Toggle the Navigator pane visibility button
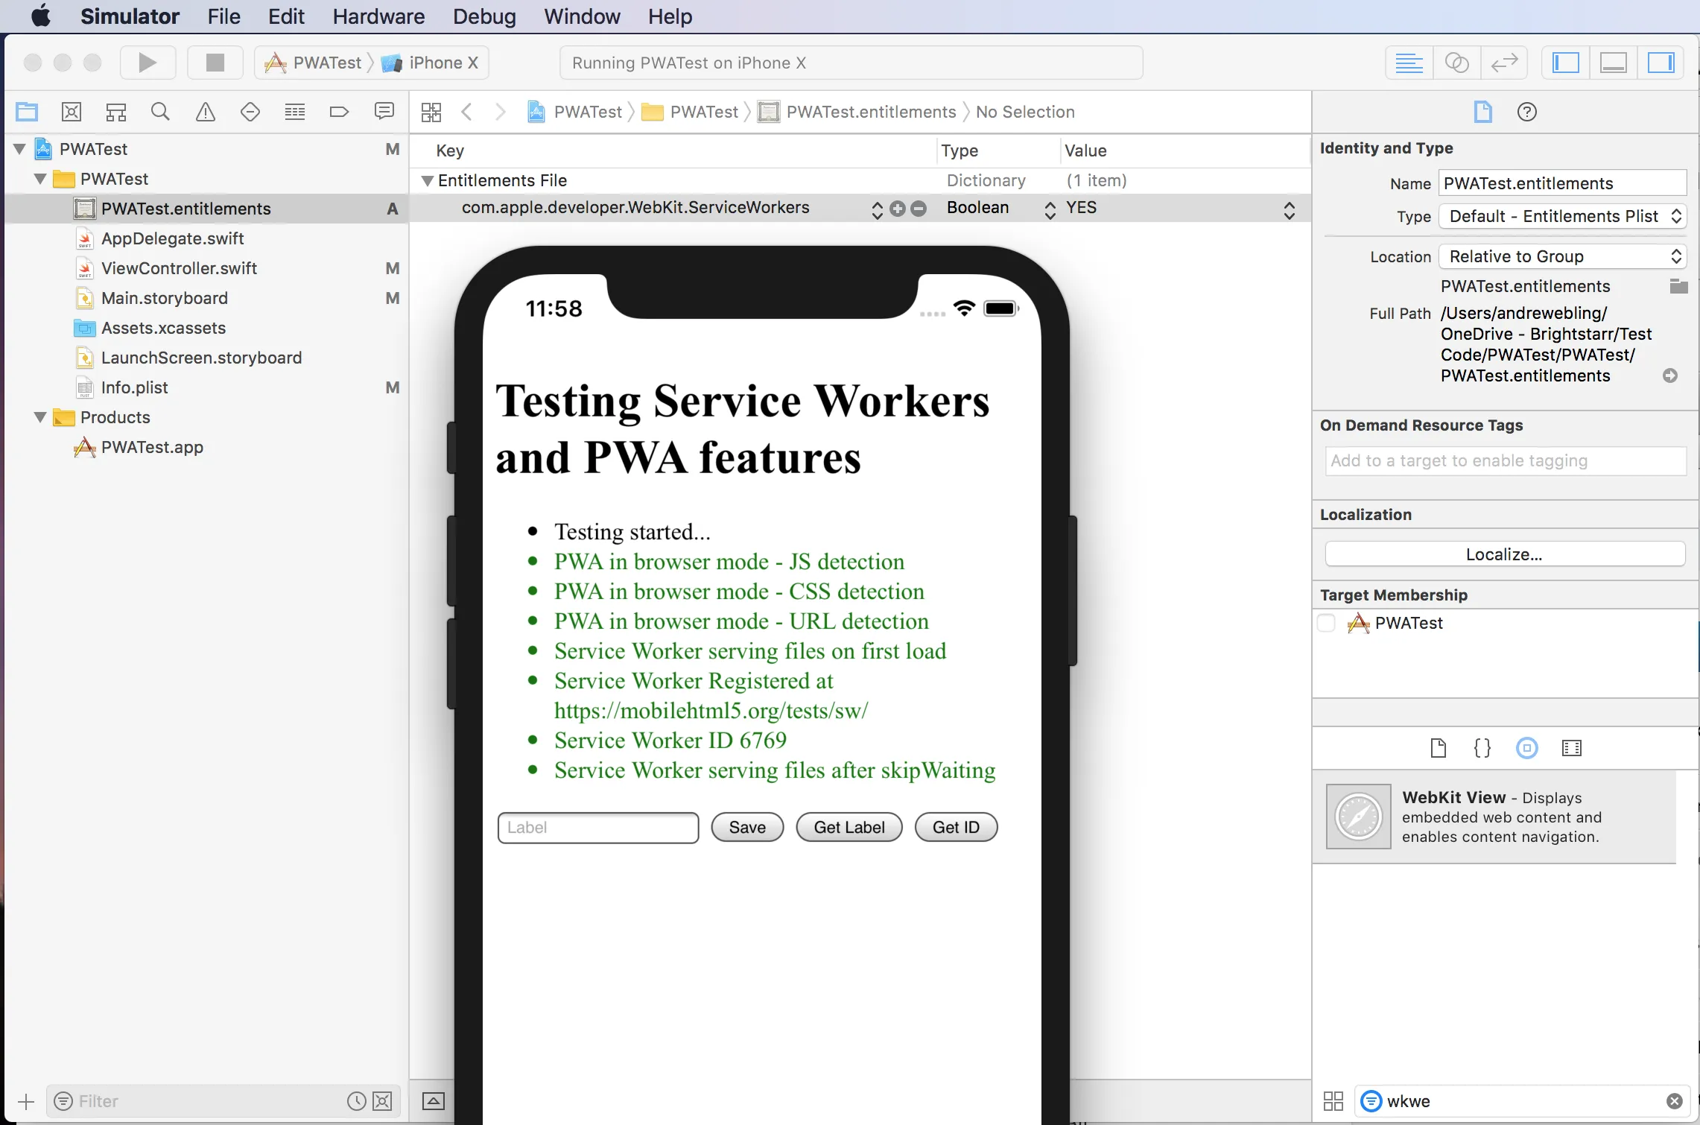1700x1125 pixels. (1565, 63)
